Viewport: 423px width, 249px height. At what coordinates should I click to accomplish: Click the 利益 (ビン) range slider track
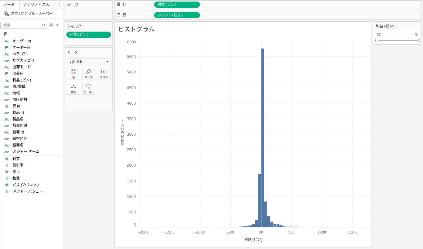[x=398, y=40]
